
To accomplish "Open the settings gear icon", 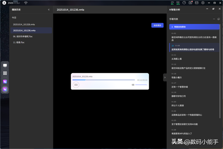I will point(203,3).
